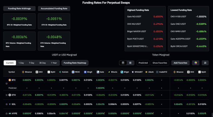
Task: Click the BingX exchange logo
Action: point(85,72)
